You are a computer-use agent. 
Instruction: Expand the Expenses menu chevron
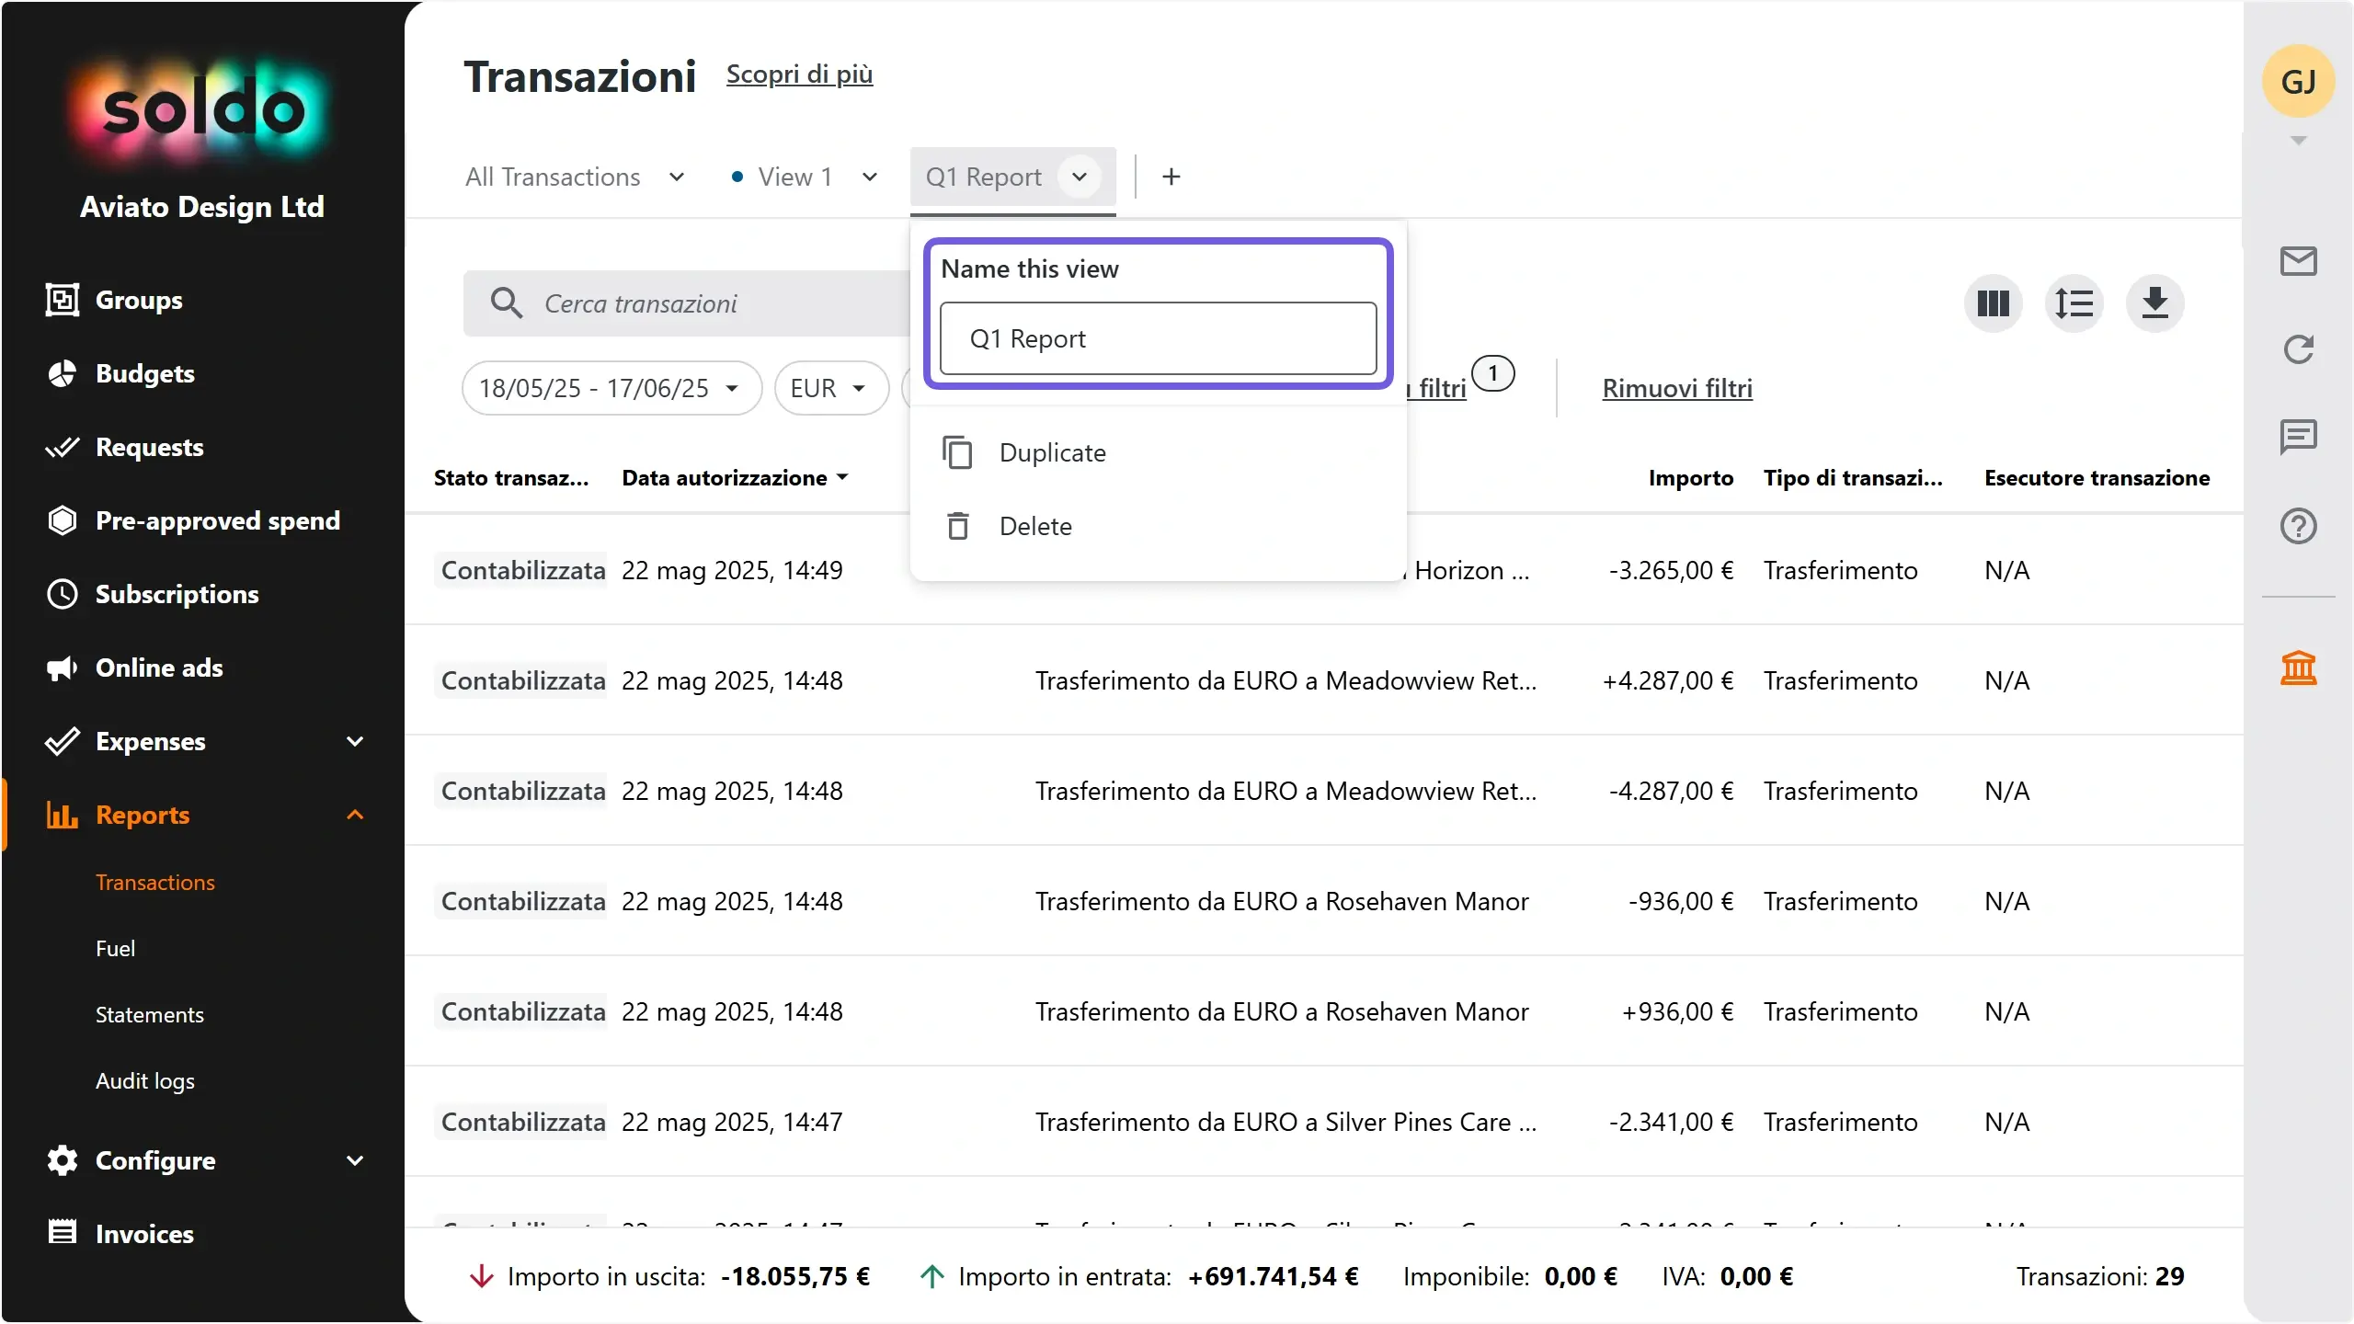coord(355,741)
